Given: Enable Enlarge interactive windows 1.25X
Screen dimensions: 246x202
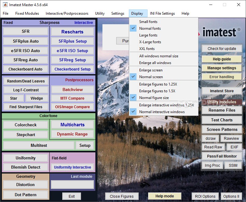Looking at the screenshot, I should [x=163, y=105].
